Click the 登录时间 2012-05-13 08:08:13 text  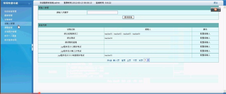(x=78, y=3)
